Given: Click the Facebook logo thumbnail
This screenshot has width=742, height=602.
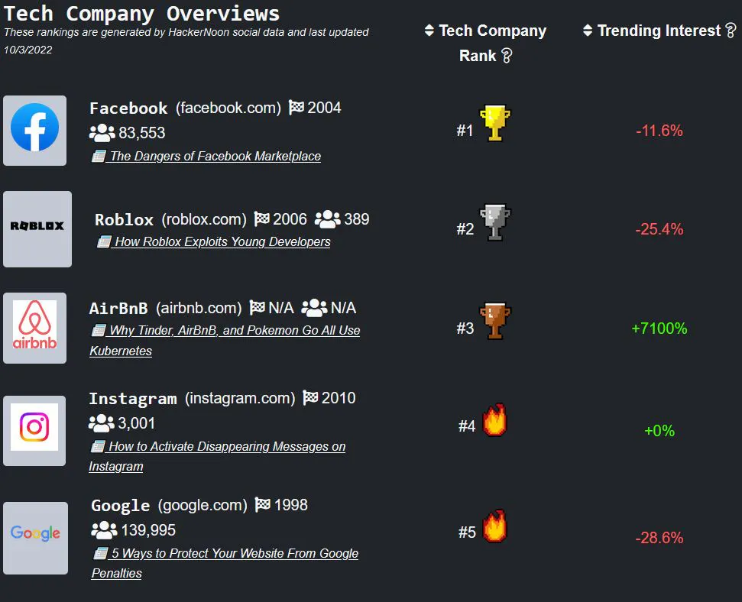Looking at the screenshot, I should pyautogui.click(x=35, y=131).
